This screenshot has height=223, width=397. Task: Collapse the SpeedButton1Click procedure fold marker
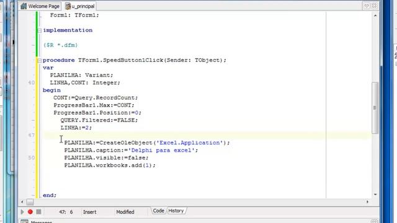point(40,61)
